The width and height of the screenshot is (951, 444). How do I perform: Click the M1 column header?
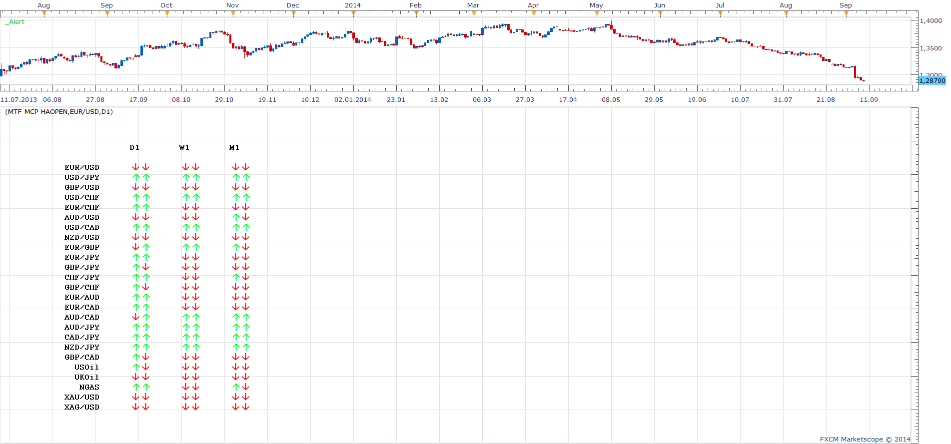pyautogui.click(x=234, y=147)
